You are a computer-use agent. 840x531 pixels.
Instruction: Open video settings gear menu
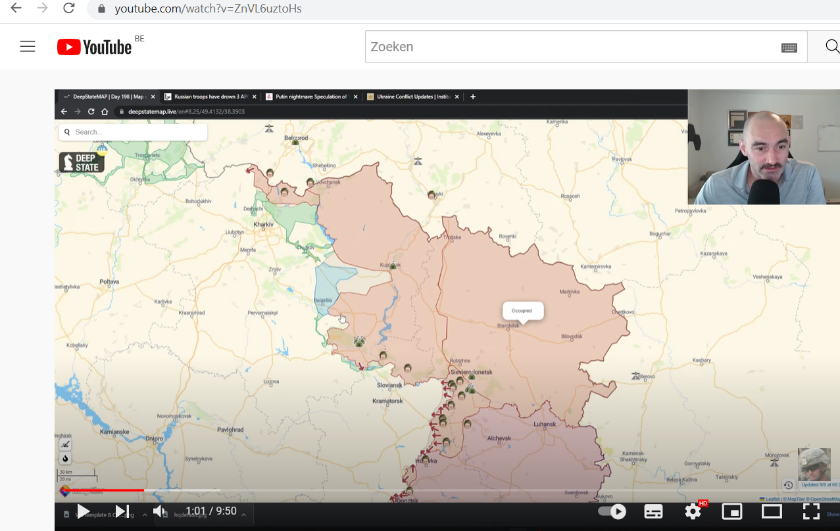693,511
